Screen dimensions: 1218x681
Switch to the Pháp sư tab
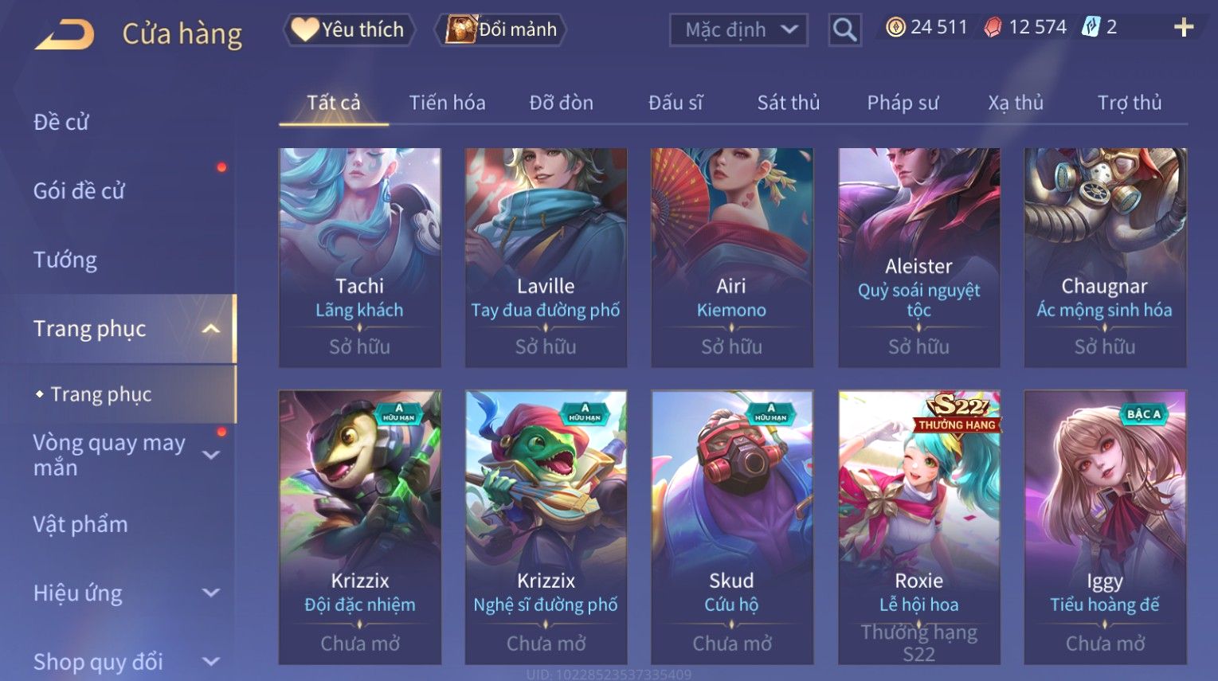903,103
